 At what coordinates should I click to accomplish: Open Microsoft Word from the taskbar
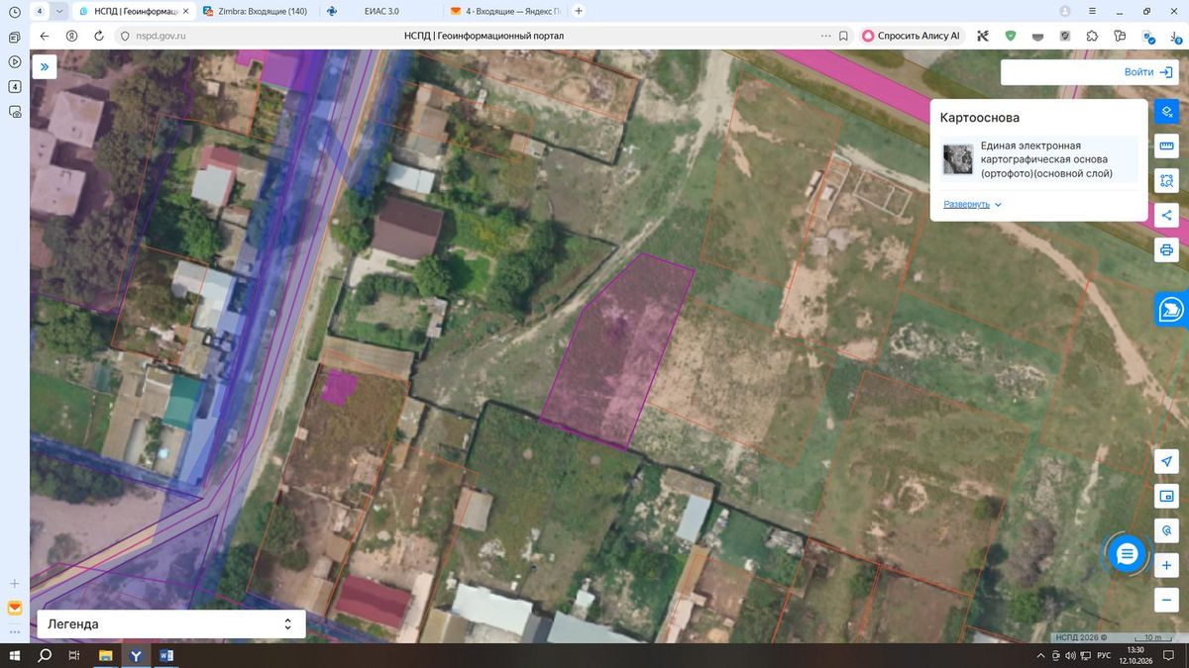(165, 655)
